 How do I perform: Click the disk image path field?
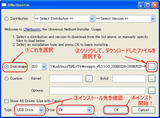coord(97,67)
